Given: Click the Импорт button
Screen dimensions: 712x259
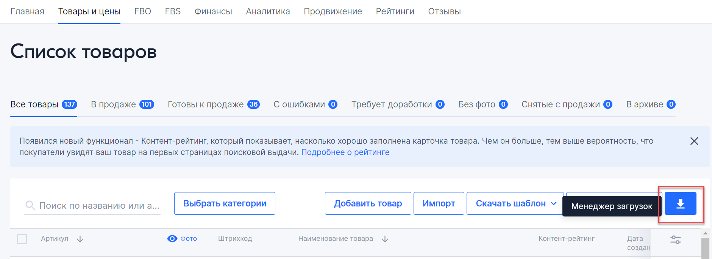Looking at the screenshot, I should pos(439,203).
